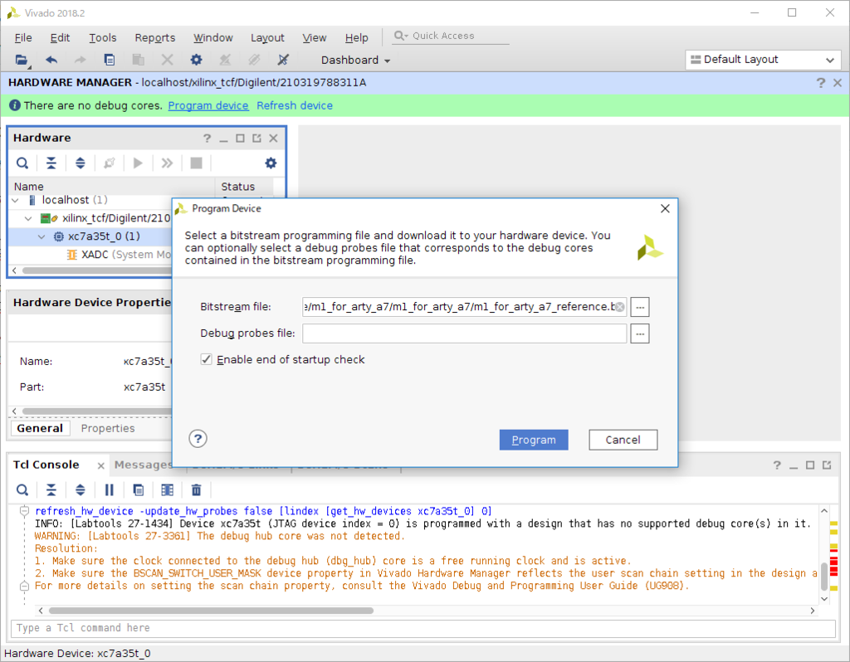Viewport: 850px width, 662px height.
Task: Open the Window menu
Action: click(x=213, y=38)
